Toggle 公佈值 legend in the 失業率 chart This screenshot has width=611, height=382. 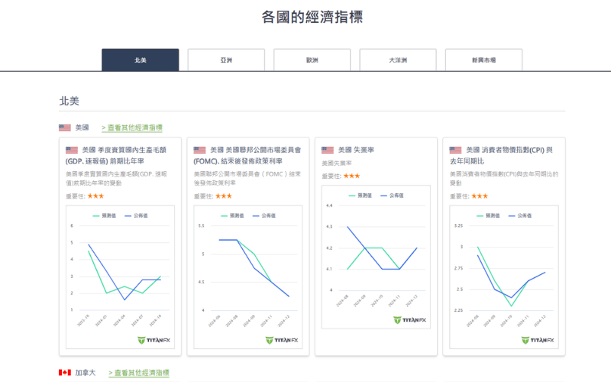click(392, 196)
